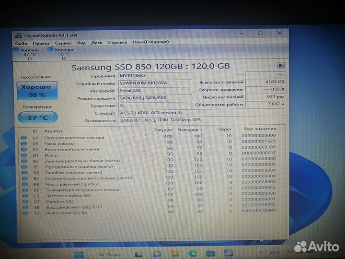Open File Explorer from the taskbar
This screenshot has width=345, height=259.
[175, 254]
